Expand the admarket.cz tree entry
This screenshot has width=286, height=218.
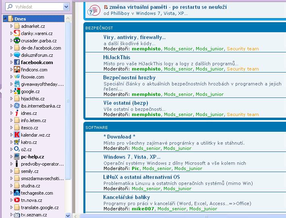tap(12, 26)
